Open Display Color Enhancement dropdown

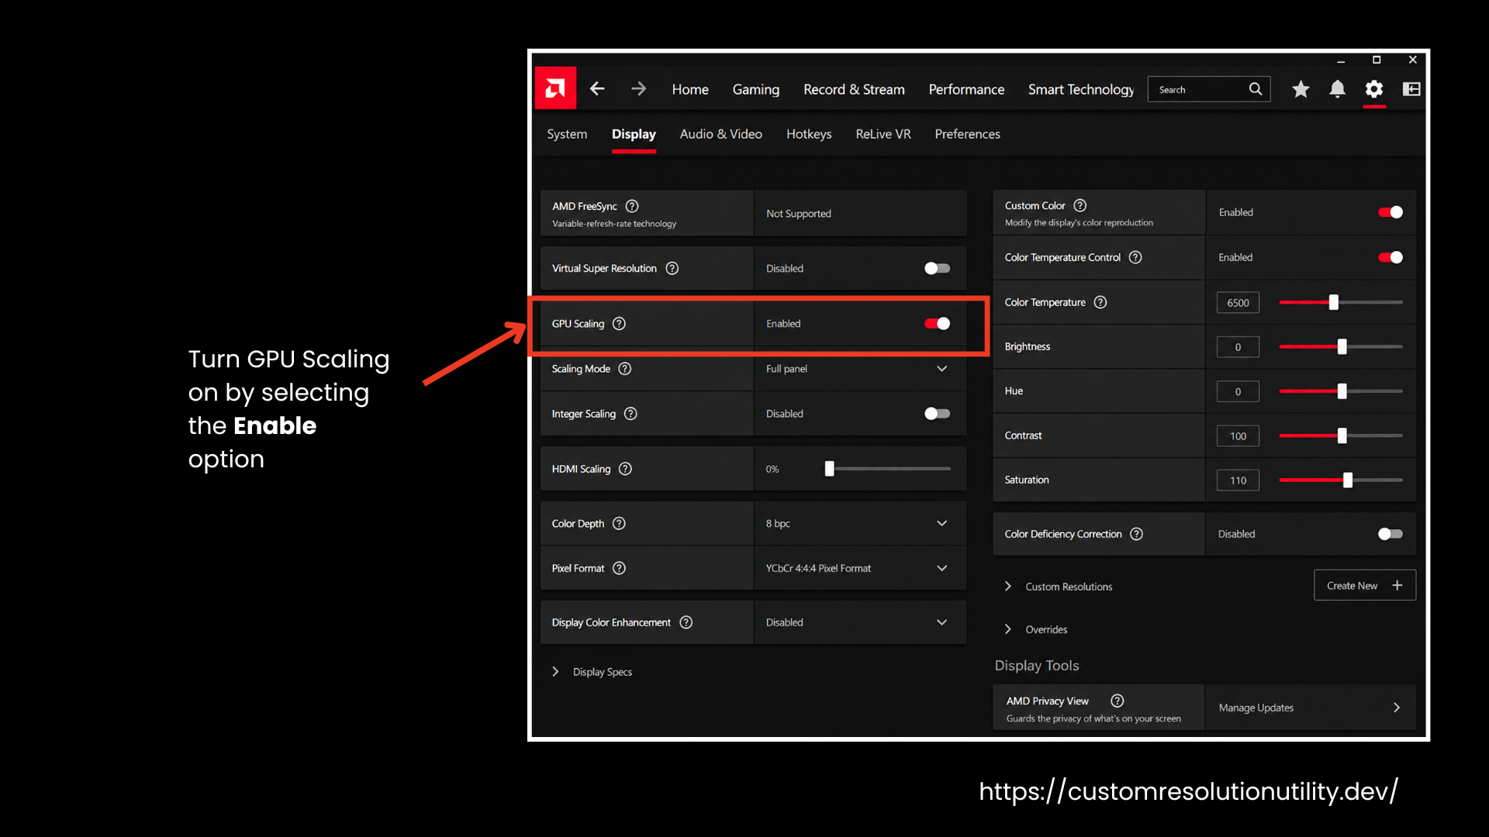860,622
